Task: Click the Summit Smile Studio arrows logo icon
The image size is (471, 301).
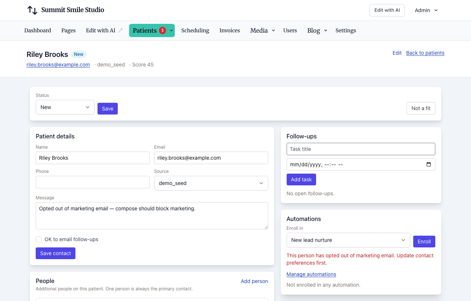Action: [x=32, y=10]
